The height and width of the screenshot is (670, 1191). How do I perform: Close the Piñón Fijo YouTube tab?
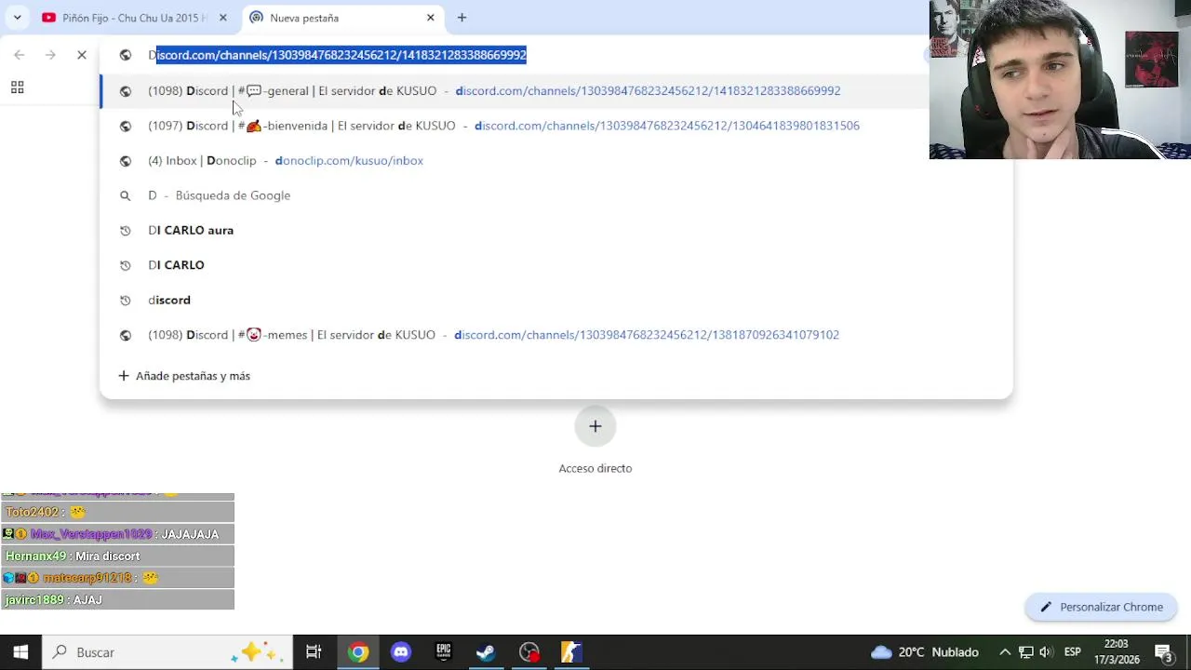(222, 18)
